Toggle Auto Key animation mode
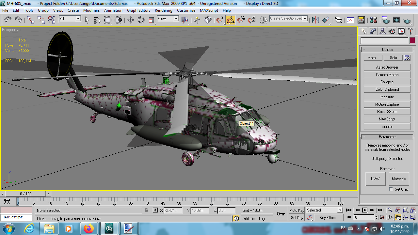The image size is (418, 235). (x=297, y=211)
